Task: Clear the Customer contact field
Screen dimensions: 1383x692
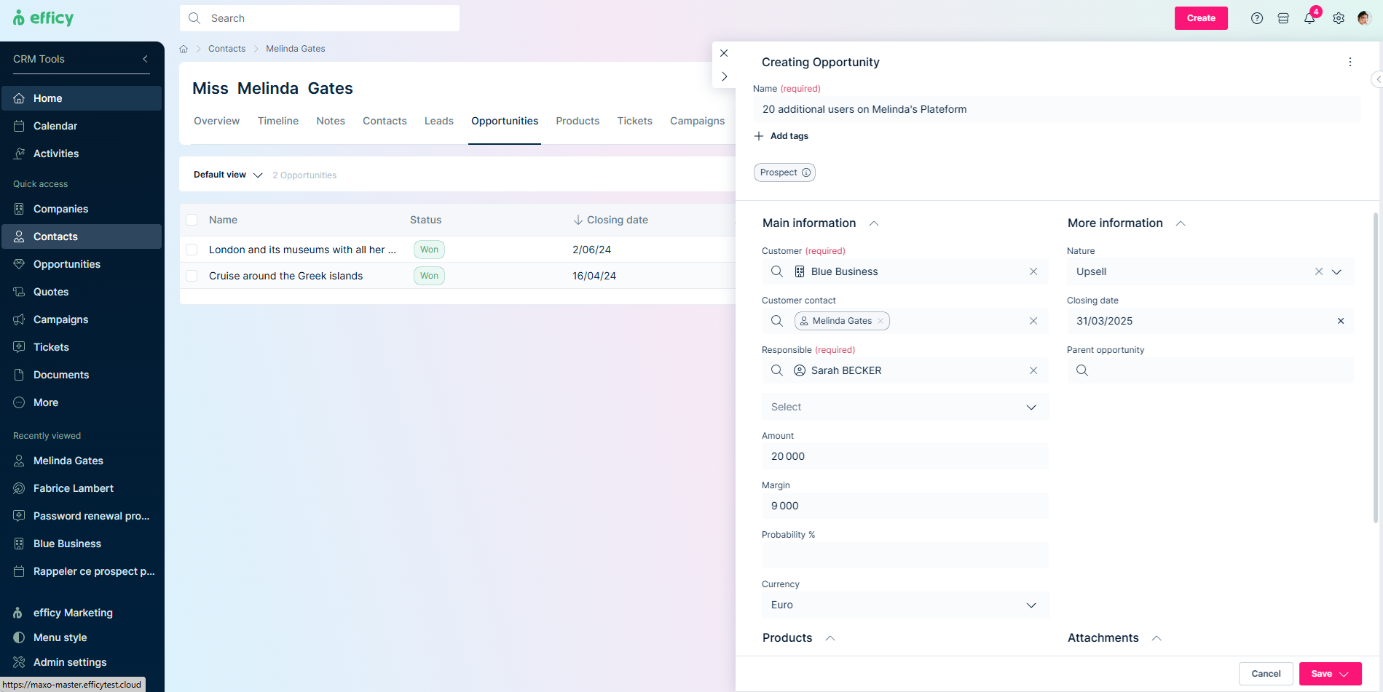Action: [x=1033, y=321]
